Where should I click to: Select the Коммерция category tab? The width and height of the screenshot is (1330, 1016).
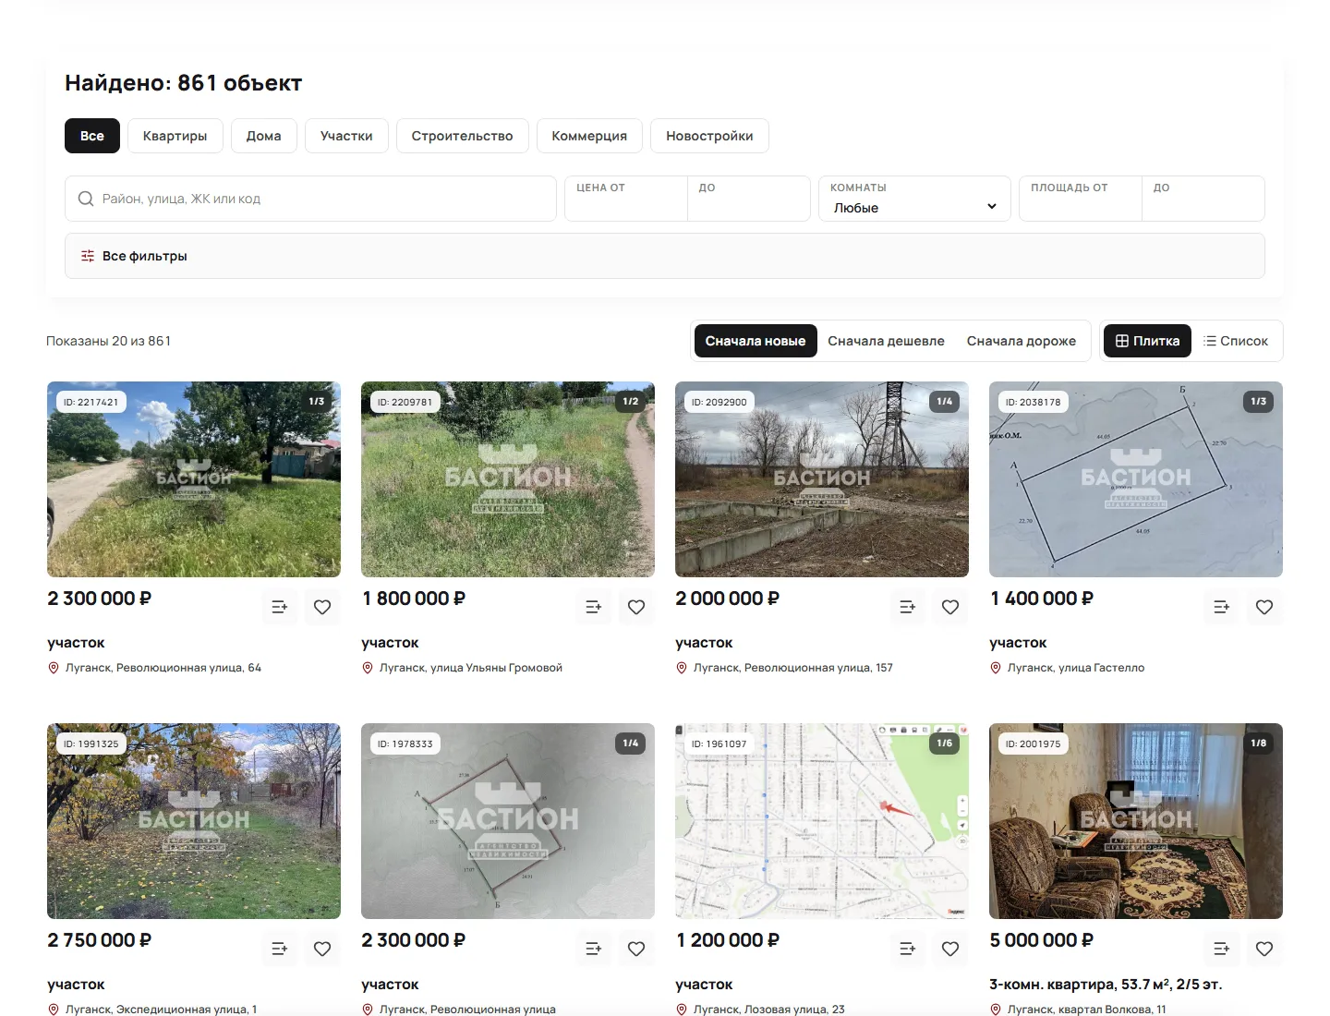coord(589,136)
